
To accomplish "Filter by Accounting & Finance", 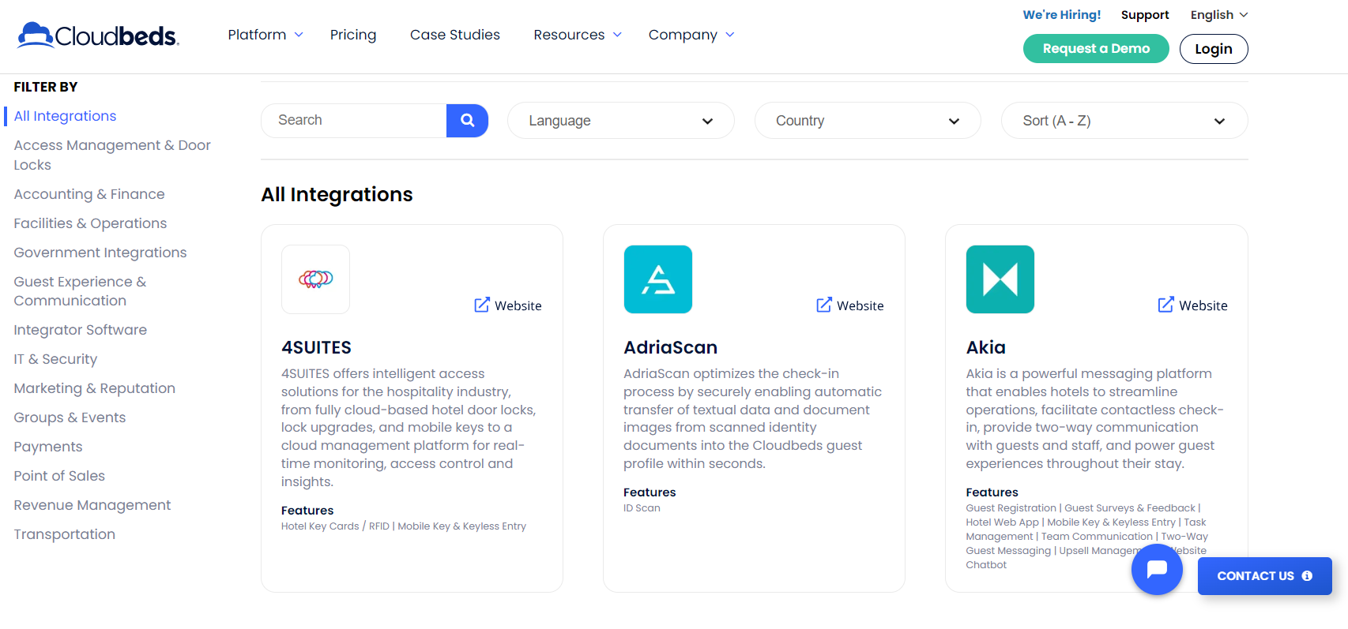I will [x=89, y=194].
